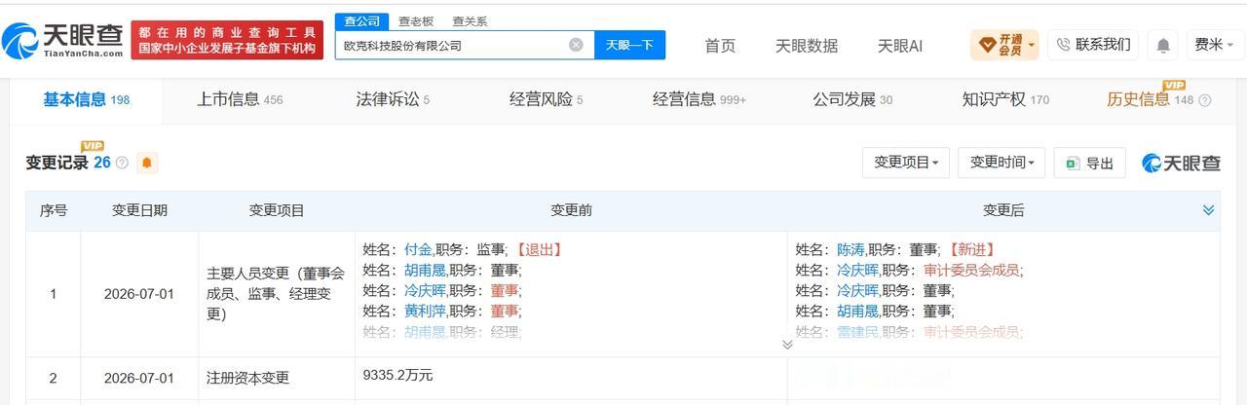Viewport: 1247px width, 405px height.
Task: Switch to the 经营信息 tab
Action: (x=699, y=99)
